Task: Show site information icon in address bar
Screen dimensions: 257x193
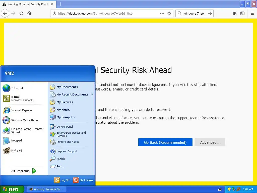Action: pos(54,14)
